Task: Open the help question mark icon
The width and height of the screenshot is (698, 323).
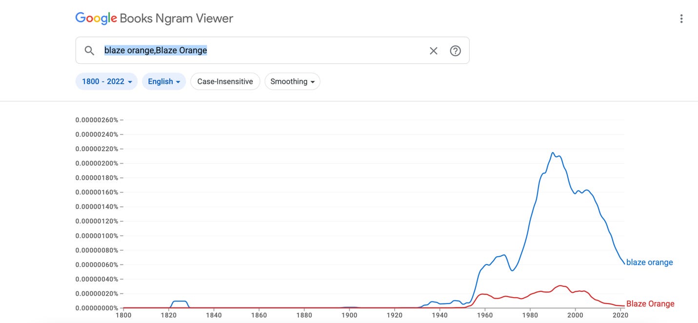Action: tap(455, 50)
